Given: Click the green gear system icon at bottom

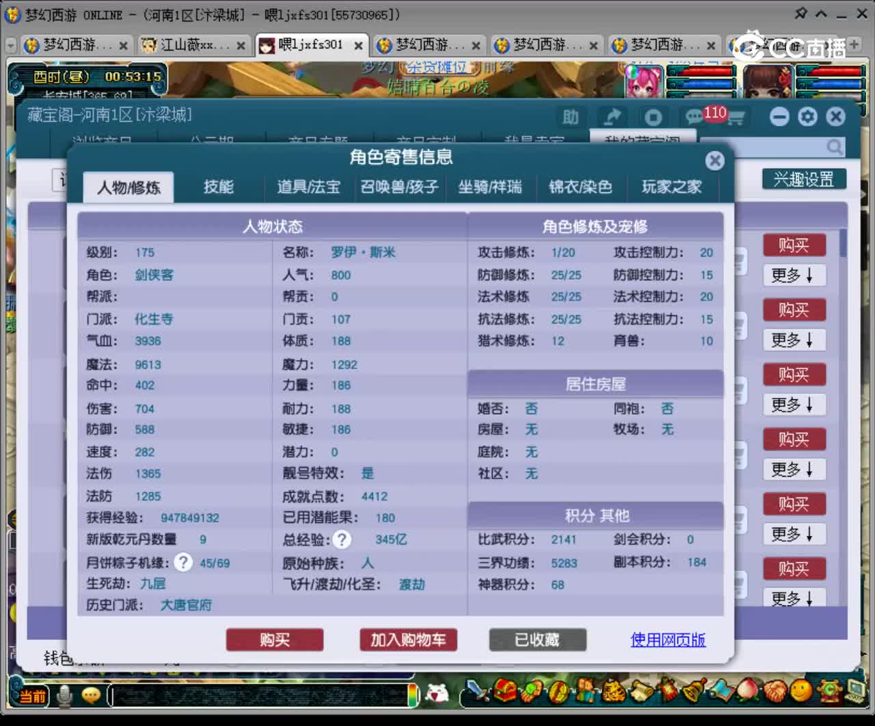Looking at the screenshot, I should click(x=829, y=691).
